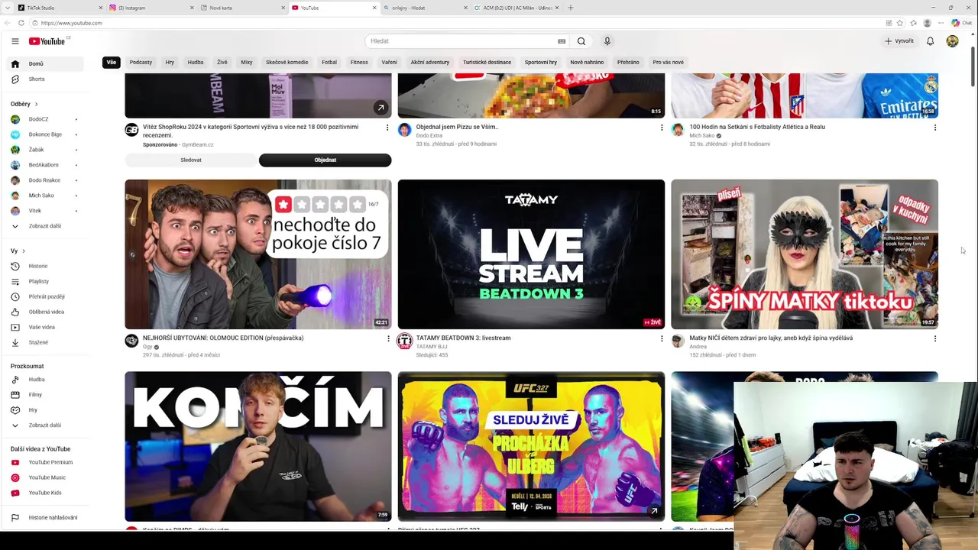Open YouTube Premium link
978x550 pixels.
click(x=46, y=462)
